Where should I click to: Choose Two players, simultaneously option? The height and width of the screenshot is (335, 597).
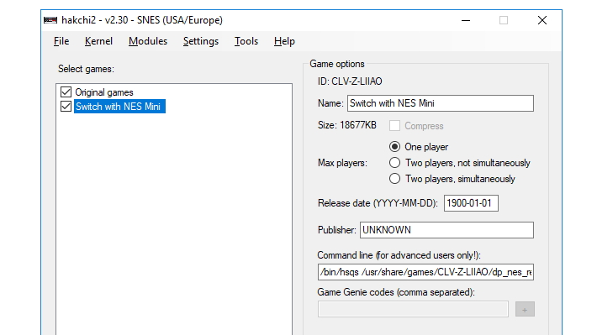coord(394,179)
